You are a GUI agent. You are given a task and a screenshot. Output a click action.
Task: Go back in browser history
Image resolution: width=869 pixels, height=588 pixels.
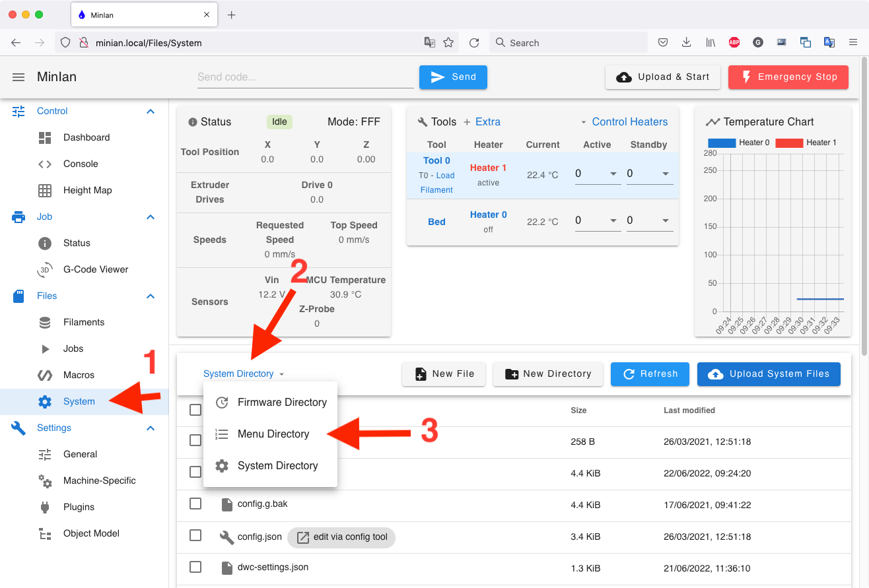tap(16, 43)
